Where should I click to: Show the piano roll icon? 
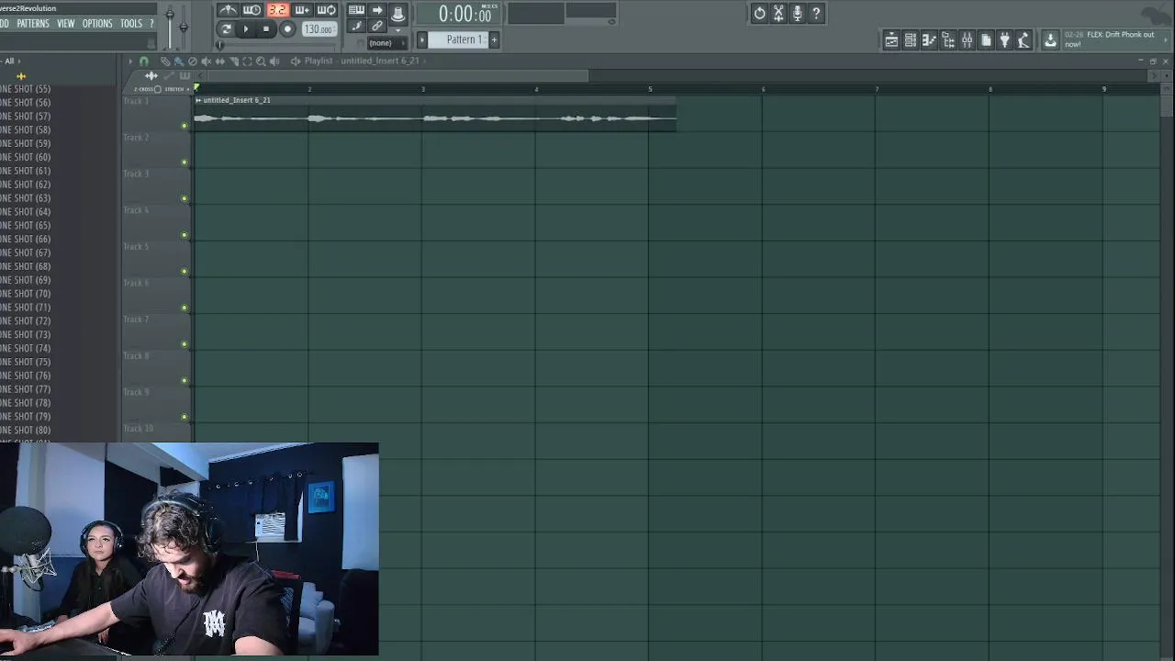click(929, 40)
